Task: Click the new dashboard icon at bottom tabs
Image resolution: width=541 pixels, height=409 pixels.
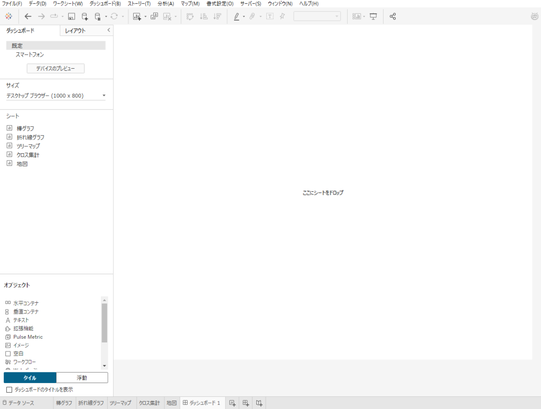Action: (246, 403)
